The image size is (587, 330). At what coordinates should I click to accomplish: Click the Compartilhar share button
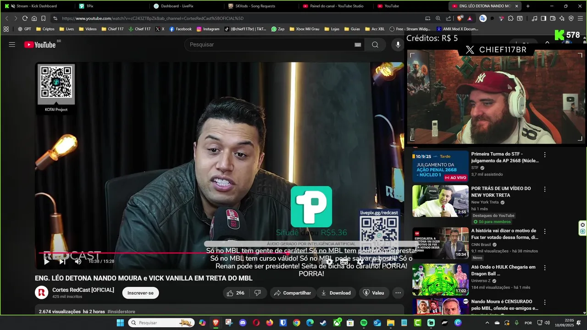click(292, 293)
